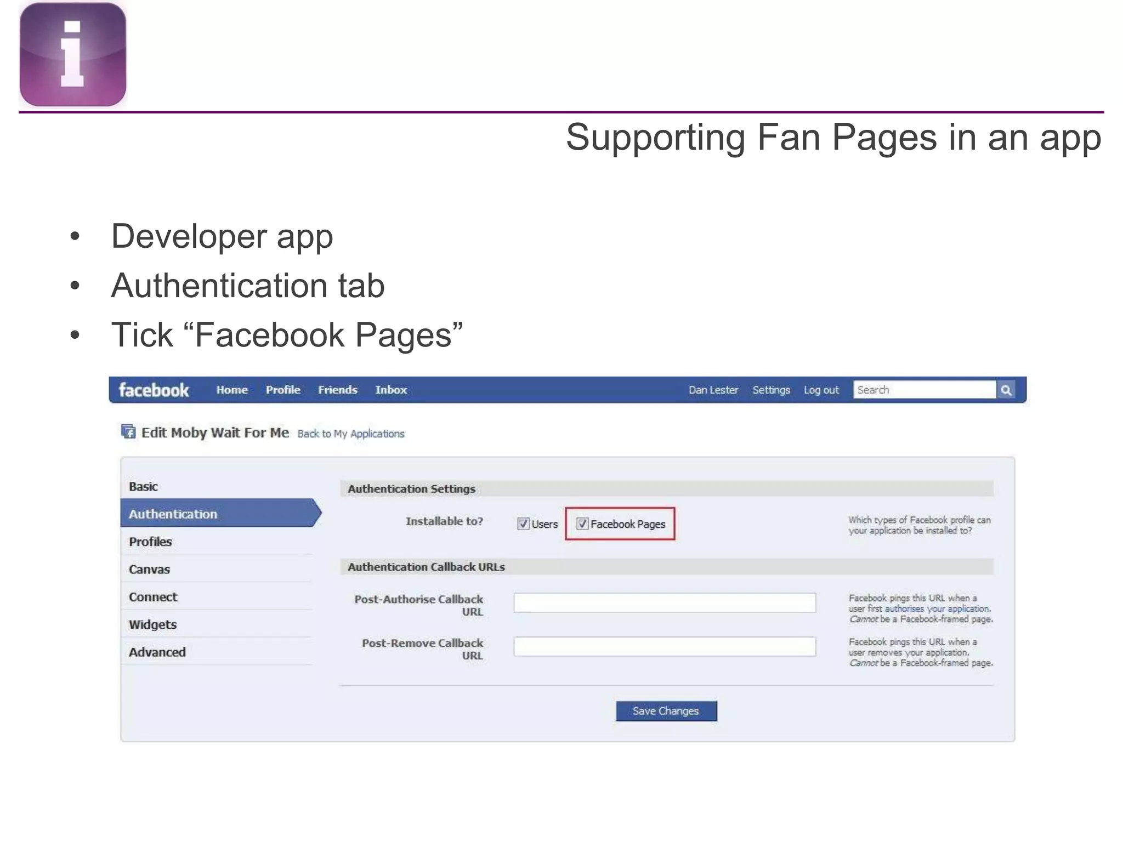The width and height of the screenshot is (1123, 842).
Task: Focus the Post-Remove Callback URL field
Action: click(x=665, y=646)
